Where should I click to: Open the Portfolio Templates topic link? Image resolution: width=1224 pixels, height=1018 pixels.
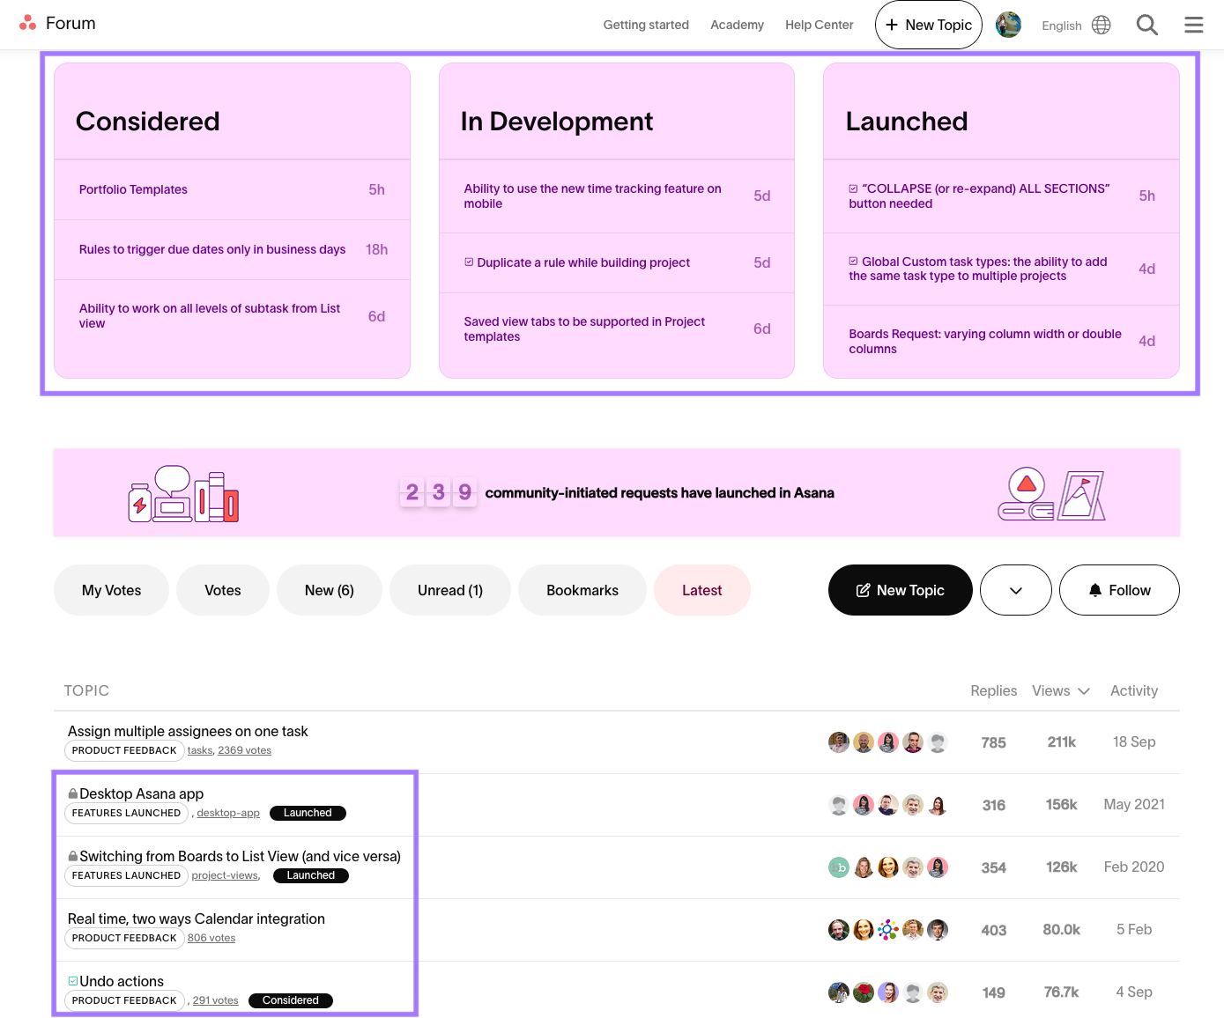[133, 189]
